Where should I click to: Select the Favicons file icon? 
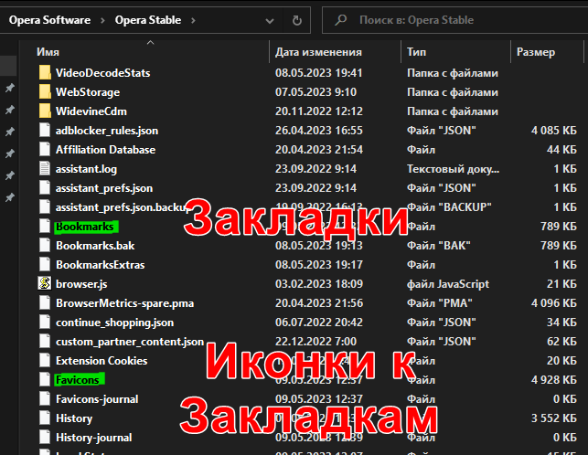(x=45, y=380)
